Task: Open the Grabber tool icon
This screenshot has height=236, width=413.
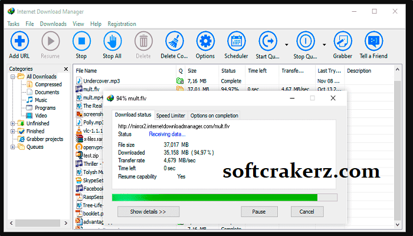Action: [x=343, y=41]
